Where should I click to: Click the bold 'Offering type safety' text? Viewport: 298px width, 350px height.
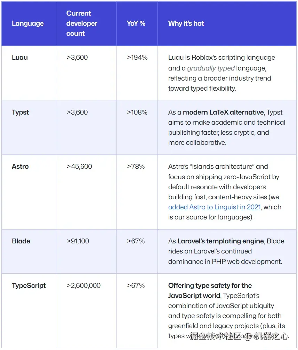(210, 286)
